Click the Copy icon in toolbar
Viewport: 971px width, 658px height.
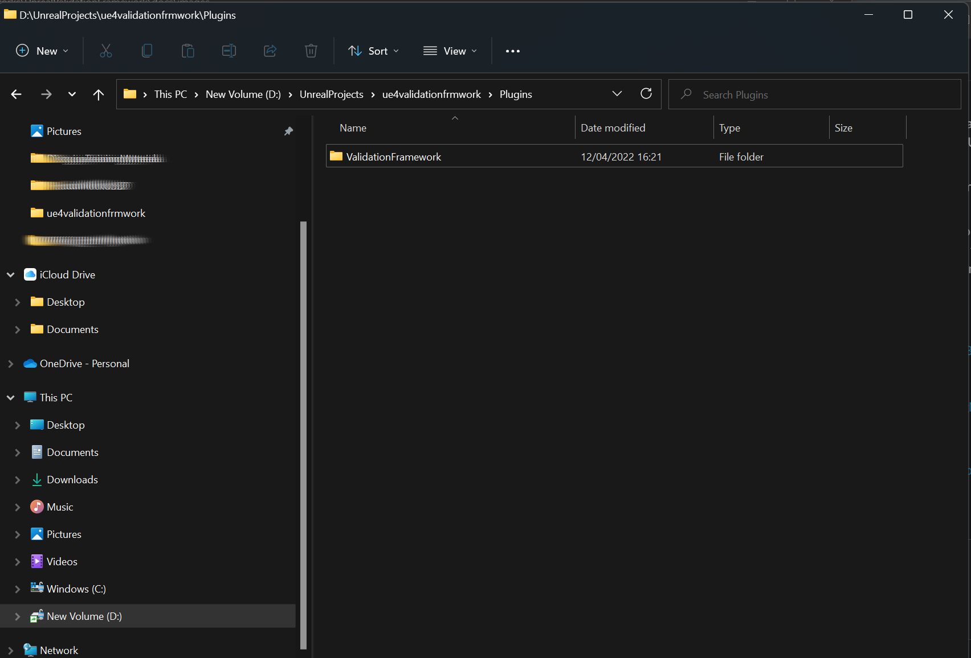pos(147,51)
